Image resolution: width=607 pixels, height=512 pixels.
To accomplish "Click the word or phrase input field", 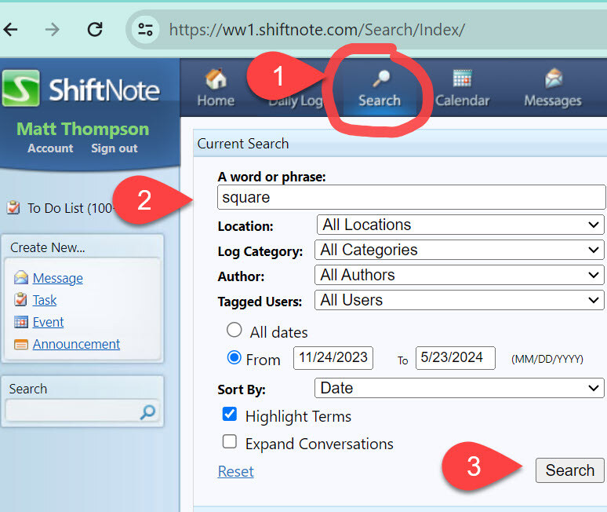I will 412,197.
